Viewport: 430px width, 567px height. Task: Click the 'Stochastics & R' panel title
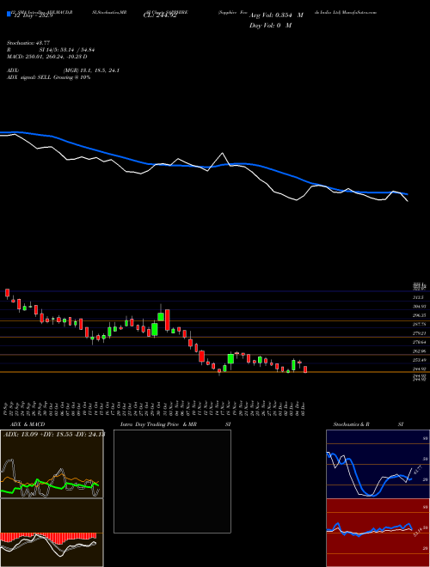point(352,424)
